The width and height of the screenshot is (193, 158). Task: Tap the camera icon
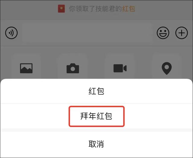click(73, 68)
